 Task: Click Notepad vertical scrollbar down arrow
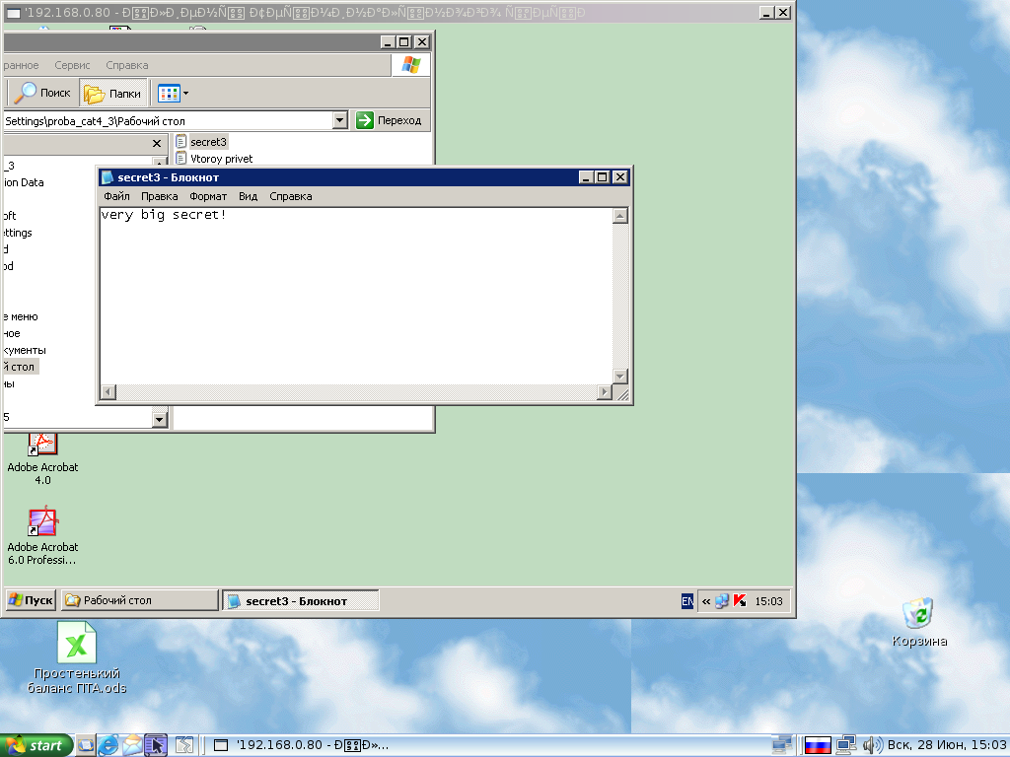[619, 376]
